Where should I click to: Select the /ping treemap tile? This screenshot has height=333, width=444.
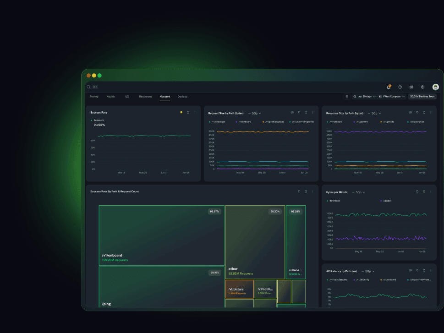tap(161, 287)
